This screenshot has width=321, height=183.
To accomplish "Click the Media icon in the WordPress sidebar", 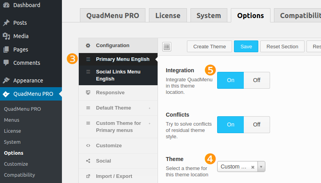I will coord(6,36).
